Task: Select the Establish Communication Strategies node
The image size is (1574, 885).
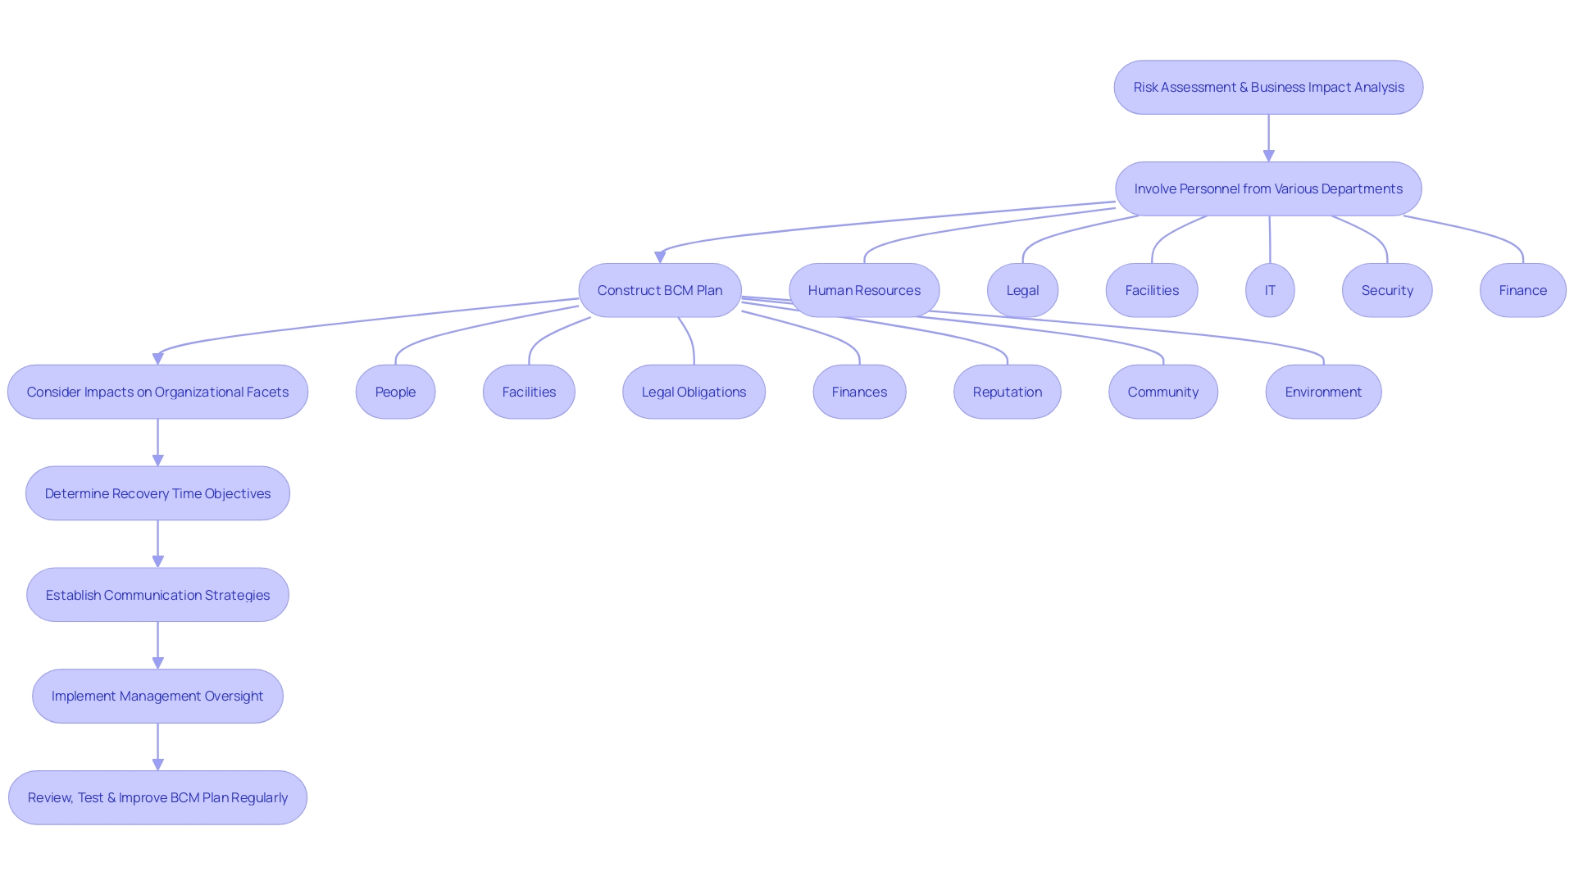Action: 157,594
